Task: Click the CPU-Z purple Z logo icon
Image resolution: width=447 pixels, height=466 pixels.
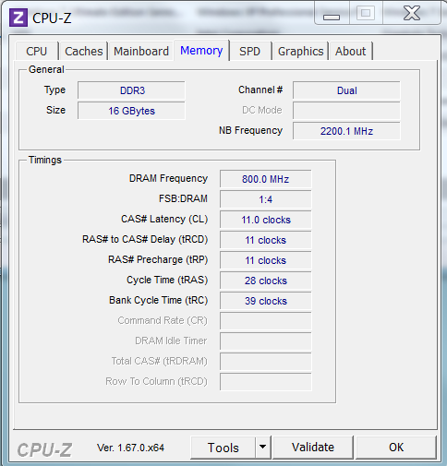Action: [18, 18]
